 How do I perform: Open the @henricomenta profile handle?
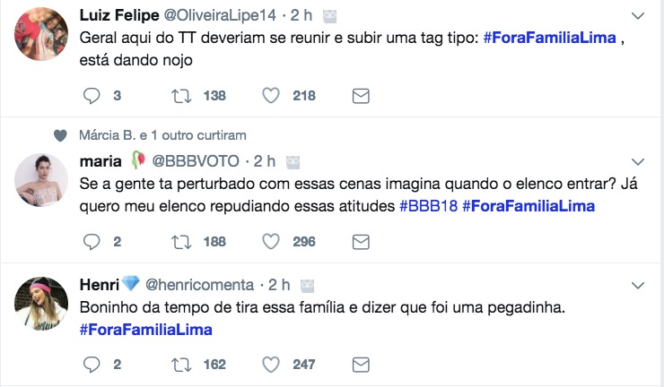coord(198,285)
